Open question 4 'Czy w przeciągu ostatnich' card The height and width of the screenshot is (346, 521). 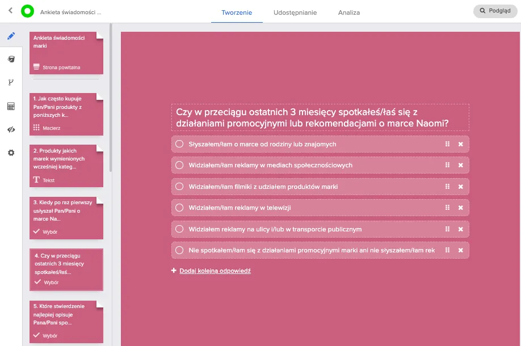66,269
